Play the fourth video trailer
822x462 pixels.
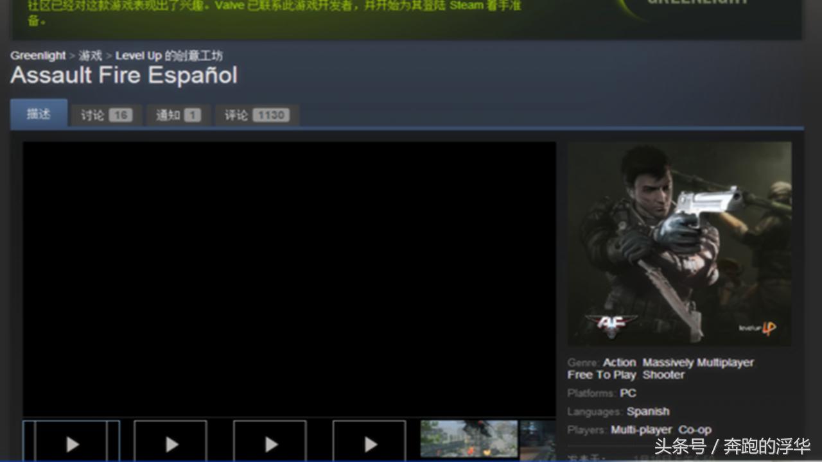coord(369,443)
